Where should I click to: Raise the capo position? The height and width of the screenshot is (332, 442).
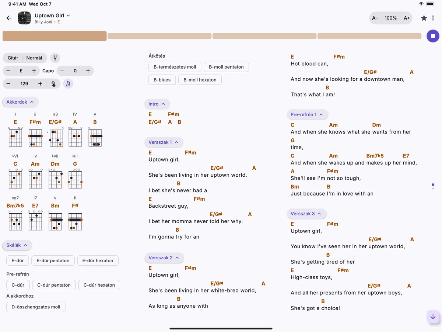[88, 71]
